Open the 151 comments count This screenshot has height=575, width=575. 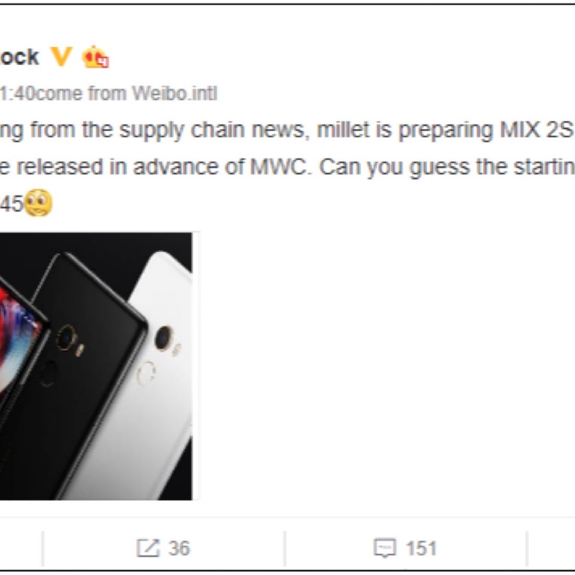(x=421, y=548)
